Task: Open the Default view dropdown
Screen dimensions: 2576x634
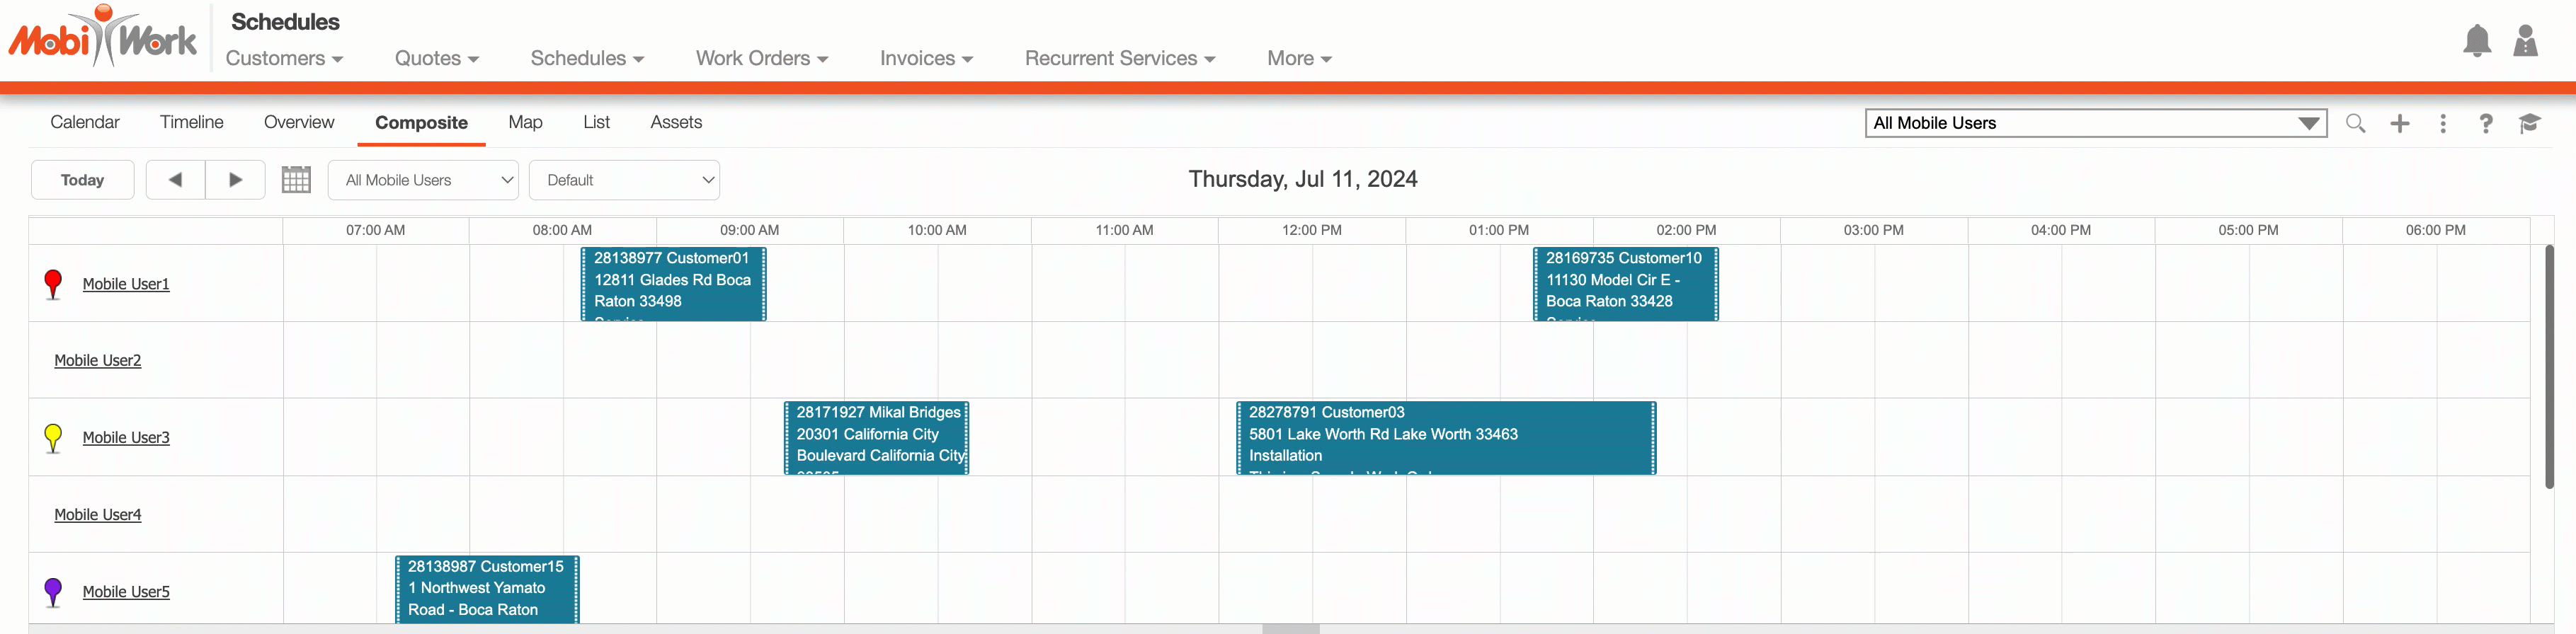Action: pos(624,180)
